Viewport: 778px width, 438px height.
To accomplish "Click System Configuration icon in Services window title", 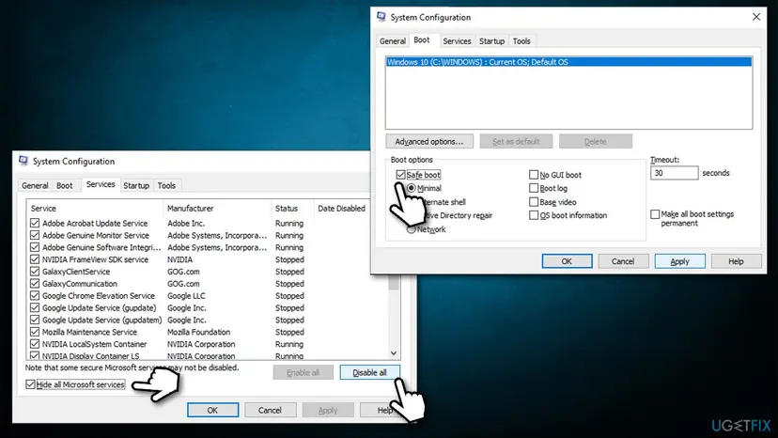I will click(23, 161).
